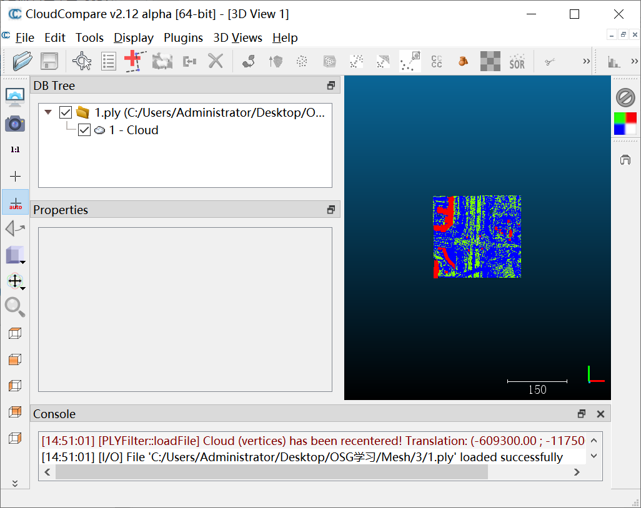641x508 pixels.
Task: Close the Console panel
Action: (x=600, y=413)
